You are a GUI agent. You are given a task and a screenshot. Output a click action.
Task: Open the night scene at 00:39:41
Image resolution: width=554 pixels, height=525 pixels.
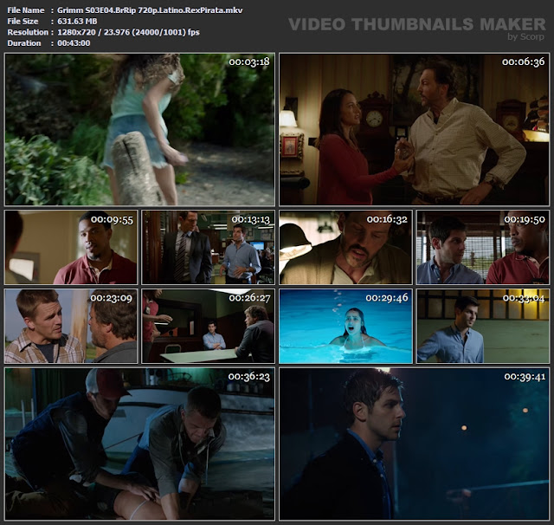click(x=414, y=444)
